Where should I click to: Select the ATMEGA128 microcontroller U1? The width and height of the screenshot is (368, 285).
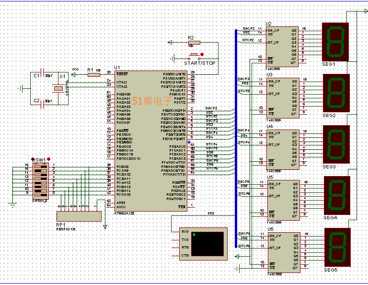[150, 141]
